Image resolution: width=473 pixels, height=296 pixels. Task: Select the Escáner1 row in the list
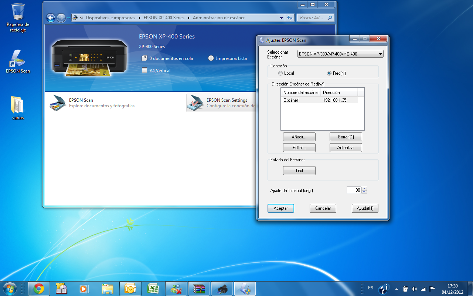[x=319, y=100]
